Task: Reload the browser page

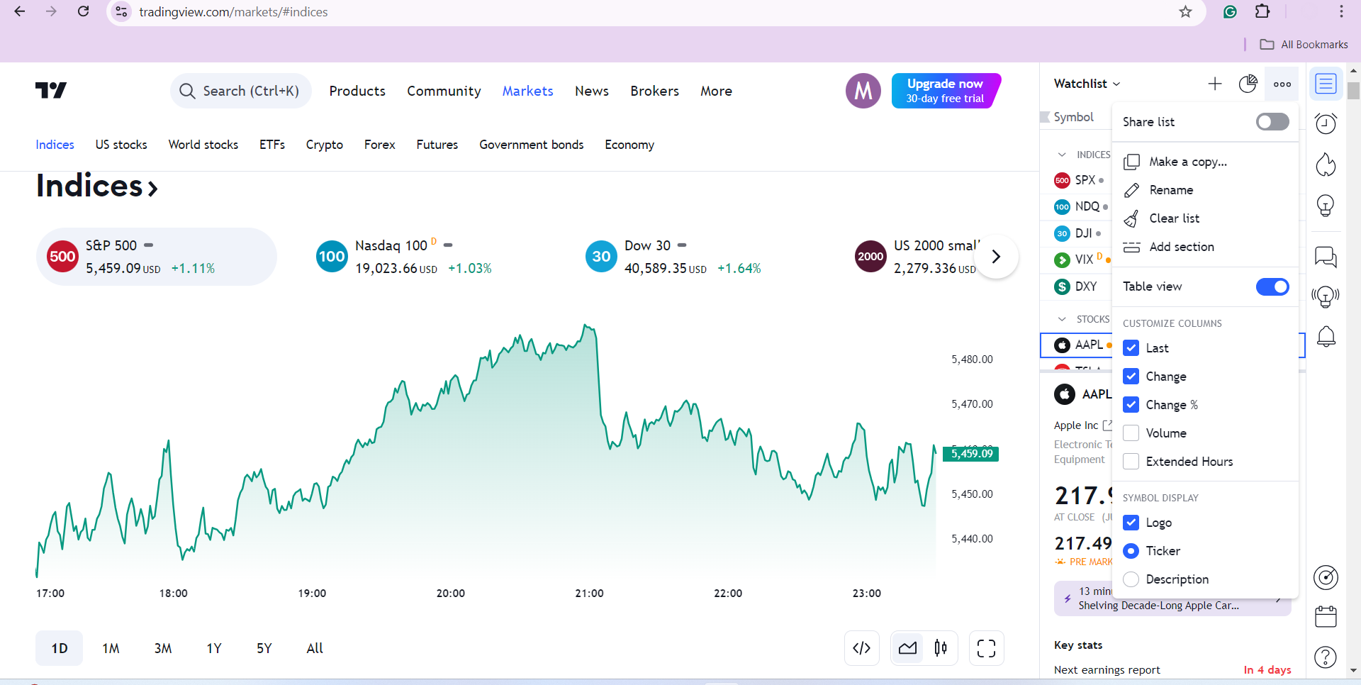Action: (x=84, y=11)
